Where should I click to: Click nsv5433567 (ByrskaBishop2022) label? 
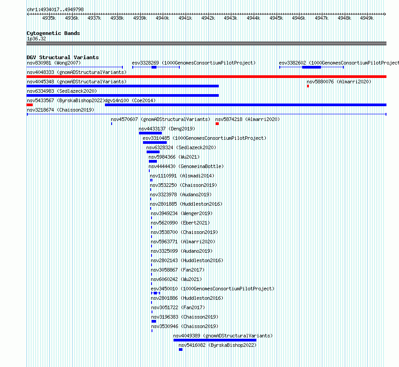(x=66, y=100)
